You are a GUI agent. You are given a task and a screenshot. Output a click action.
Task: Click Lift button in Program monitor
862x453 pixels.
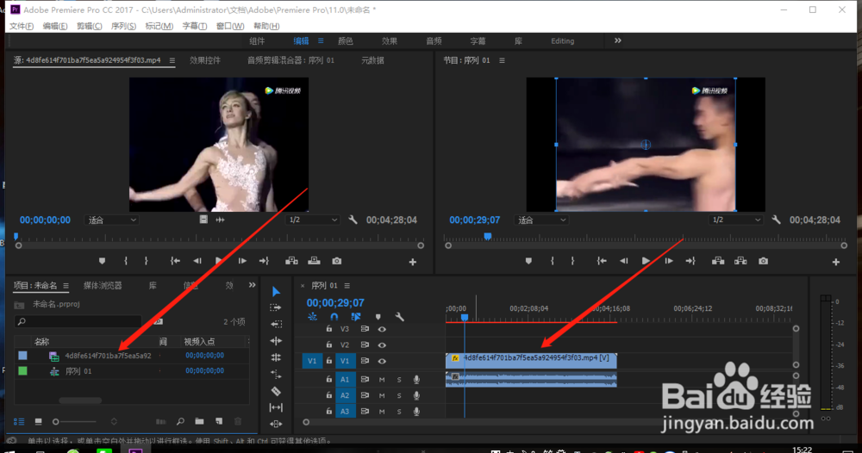pos(718,261)
